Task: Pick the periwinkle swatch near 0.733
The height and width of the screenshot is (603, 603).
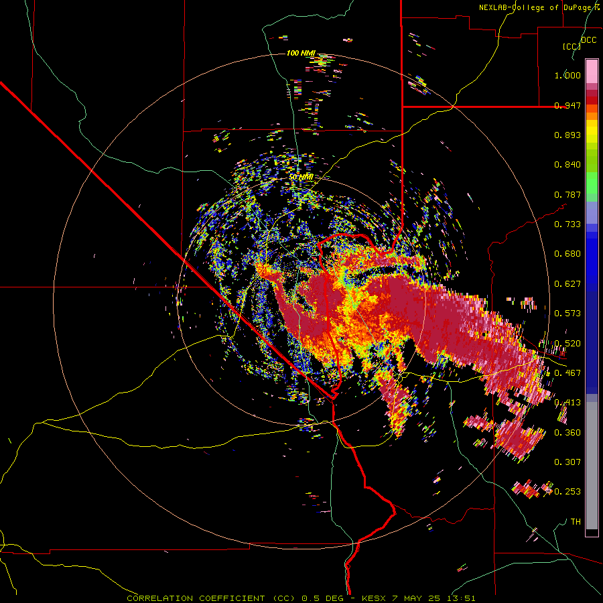Action: pos(592,212)
